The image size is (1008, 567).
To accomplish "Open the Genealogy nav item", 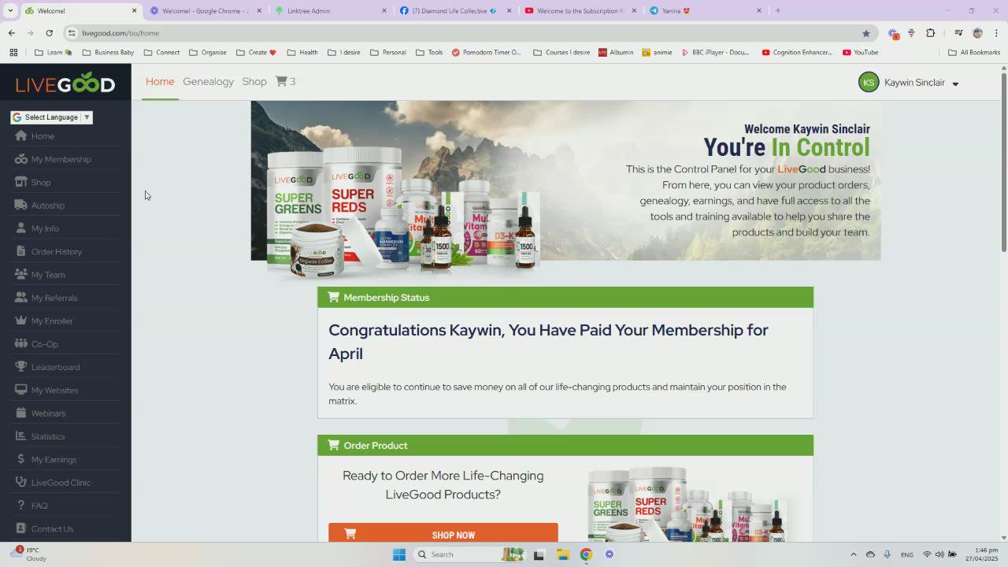I will click(x=208, y=81).
